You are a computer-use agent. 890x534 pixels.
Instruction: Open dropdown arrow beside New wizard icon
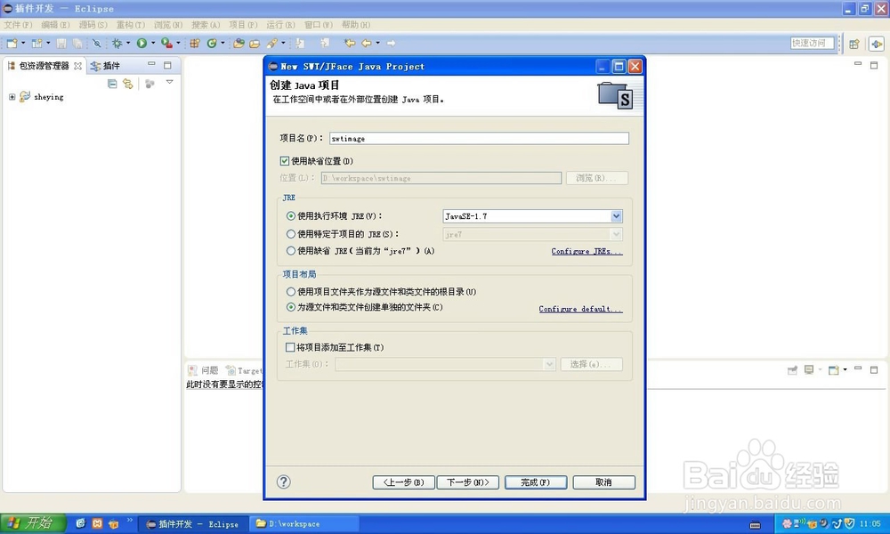click(23, 43)
